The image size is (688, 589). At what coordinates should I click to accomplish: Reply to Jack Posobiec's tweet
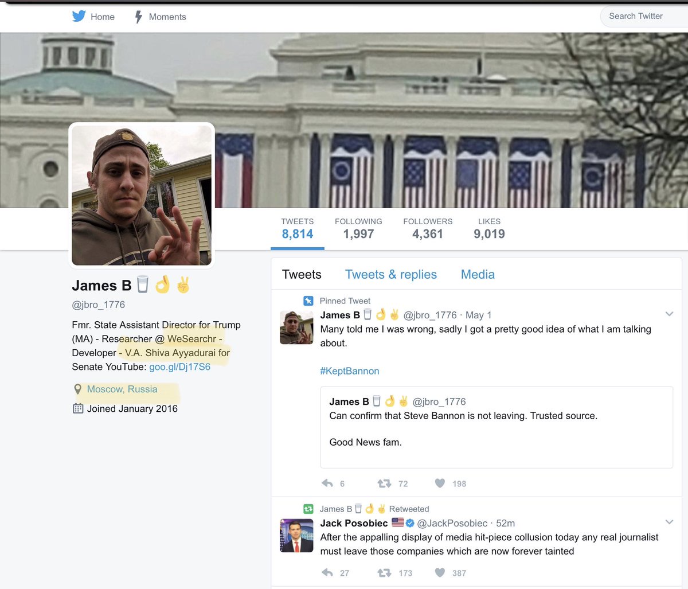point(327,572)
